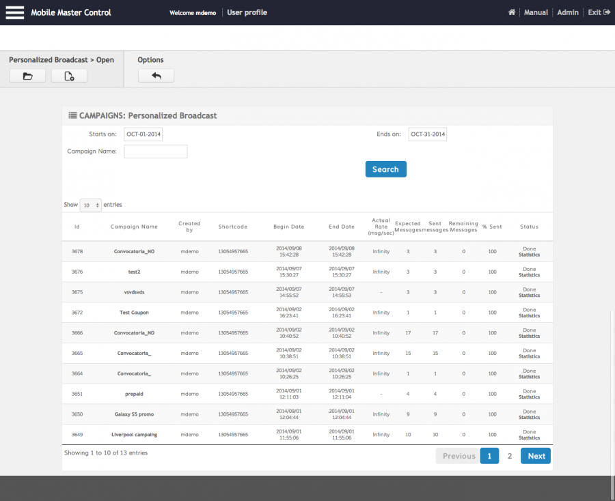Open the Admin menu item
Image resolution: width=615 pixels, height=501 pixels.
pyautogui.click(x=567, y=12)
